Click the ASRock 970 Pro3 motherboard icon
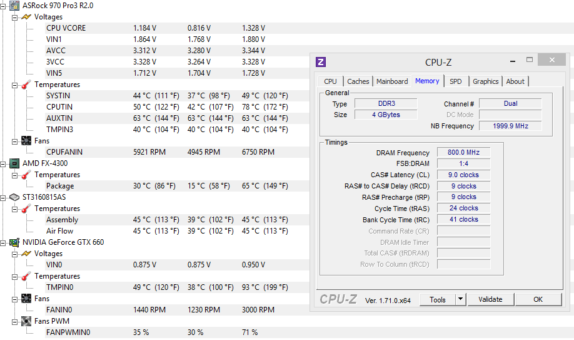 (x=14, y=6)
